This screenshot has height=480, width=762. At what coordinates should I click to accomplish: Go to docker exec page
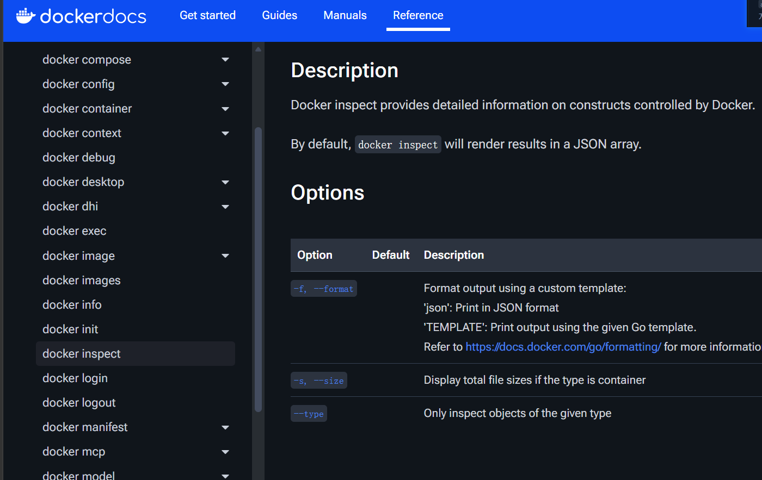(75, 231)
